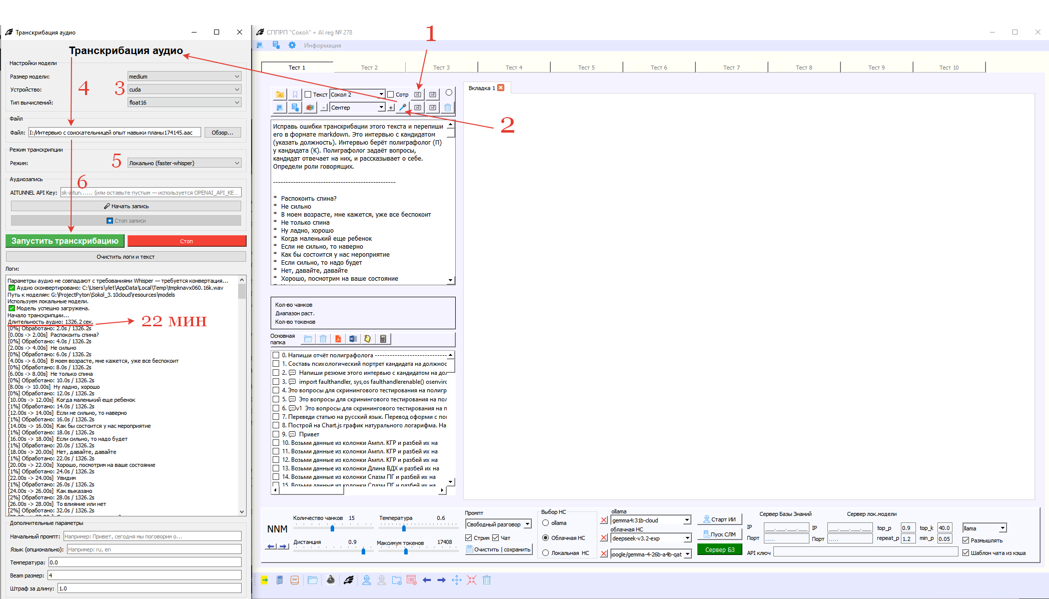Click the clipboard icon after yellow notes

383,339
